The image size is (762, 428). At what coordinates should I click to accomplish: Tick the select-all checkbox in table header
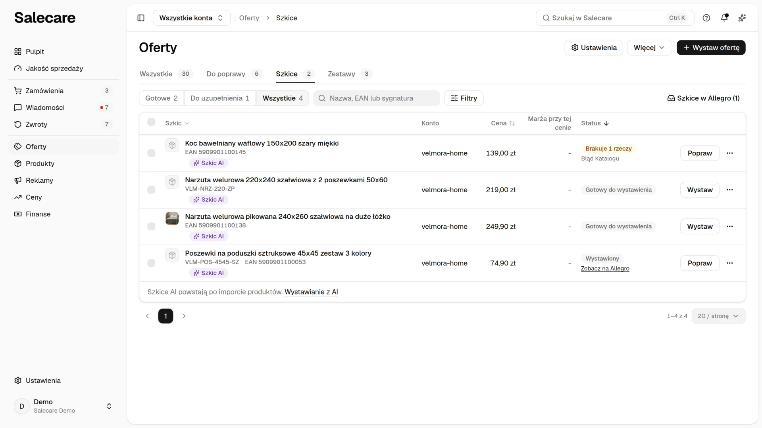(x=151, y=122)
